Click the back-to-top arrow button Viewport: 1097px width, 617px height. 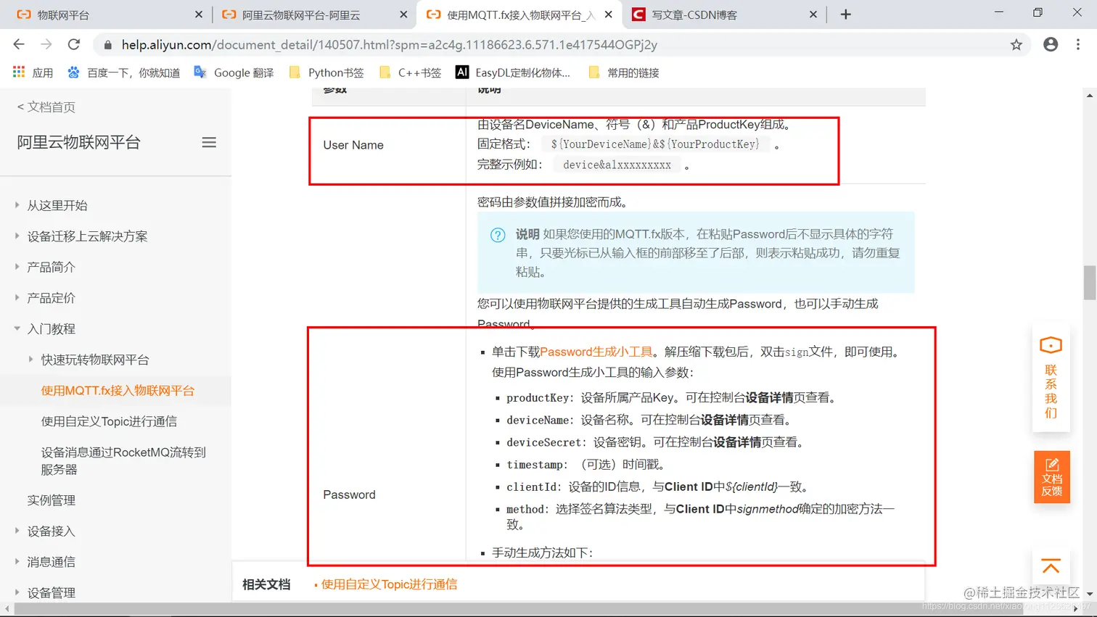coord(1051,566)
